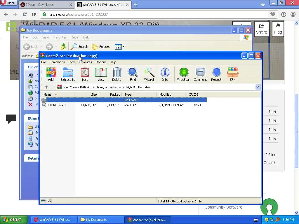Click the security shield tray icon
The width and height of the screenshot is (299, 224).
pos(267,220)
